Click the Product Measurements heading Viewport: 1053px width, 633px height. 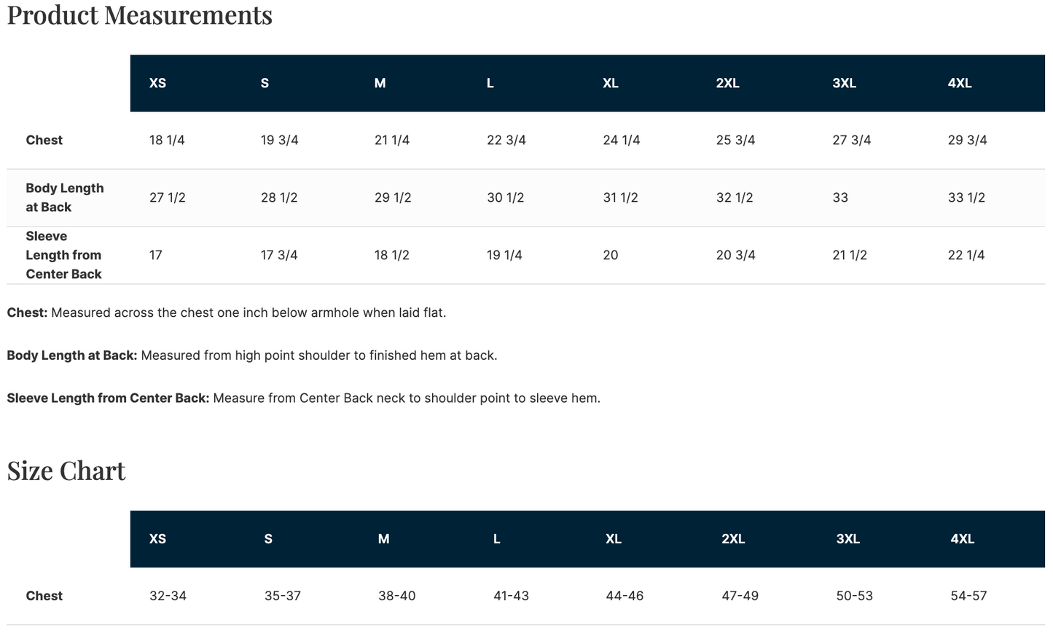click(139, 15)
